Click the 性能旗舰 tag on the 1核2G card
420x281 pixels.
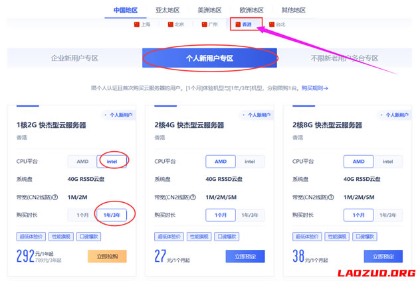(61, 237)
